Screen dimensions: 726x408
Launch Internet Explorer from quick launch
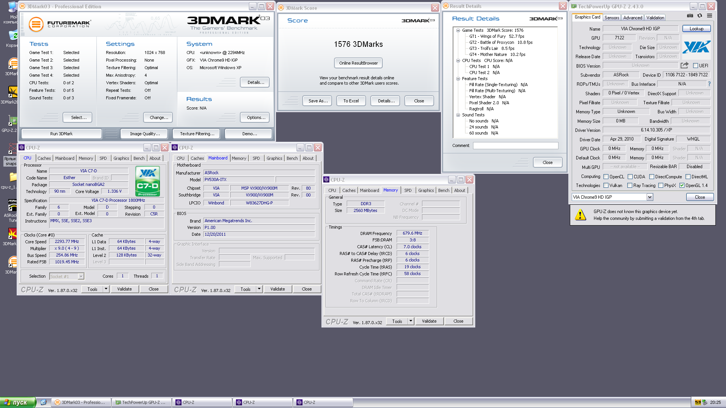coord(43,402)
